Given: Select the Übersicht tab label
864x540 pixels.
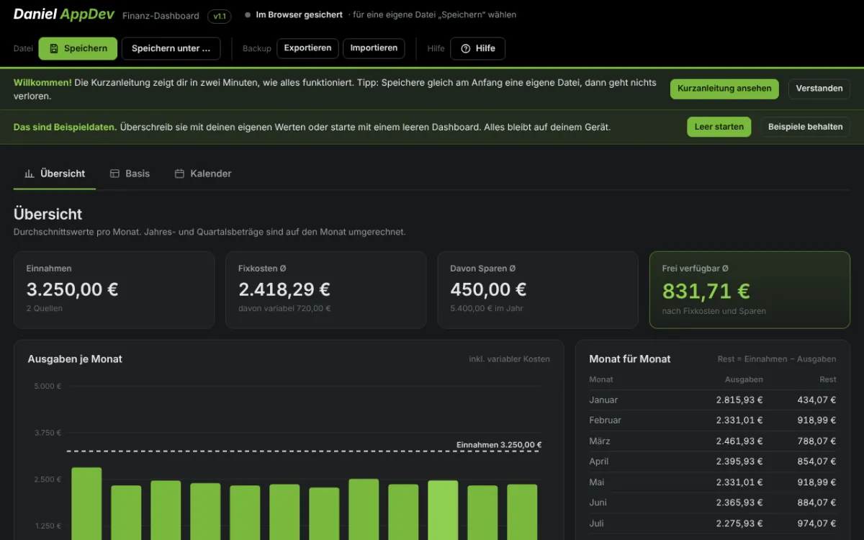Looking at the screenshot, I should click(x=63, y=174).
